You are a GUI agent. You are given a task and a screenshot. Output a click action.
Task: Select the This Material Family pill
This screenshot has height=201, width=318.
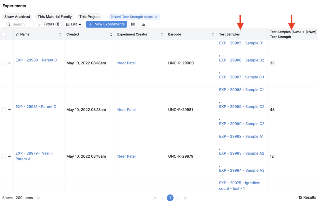click(55, 17)
